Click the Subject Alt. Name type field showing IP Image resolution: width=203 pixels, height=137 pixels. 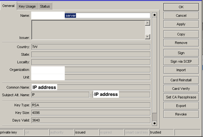60,95
